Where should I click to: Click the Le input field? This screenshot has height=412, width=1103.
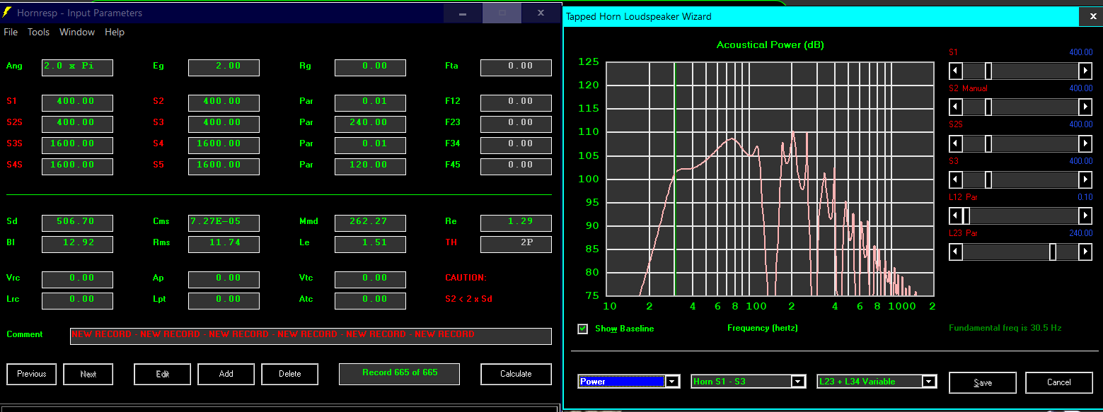[370, 244]
